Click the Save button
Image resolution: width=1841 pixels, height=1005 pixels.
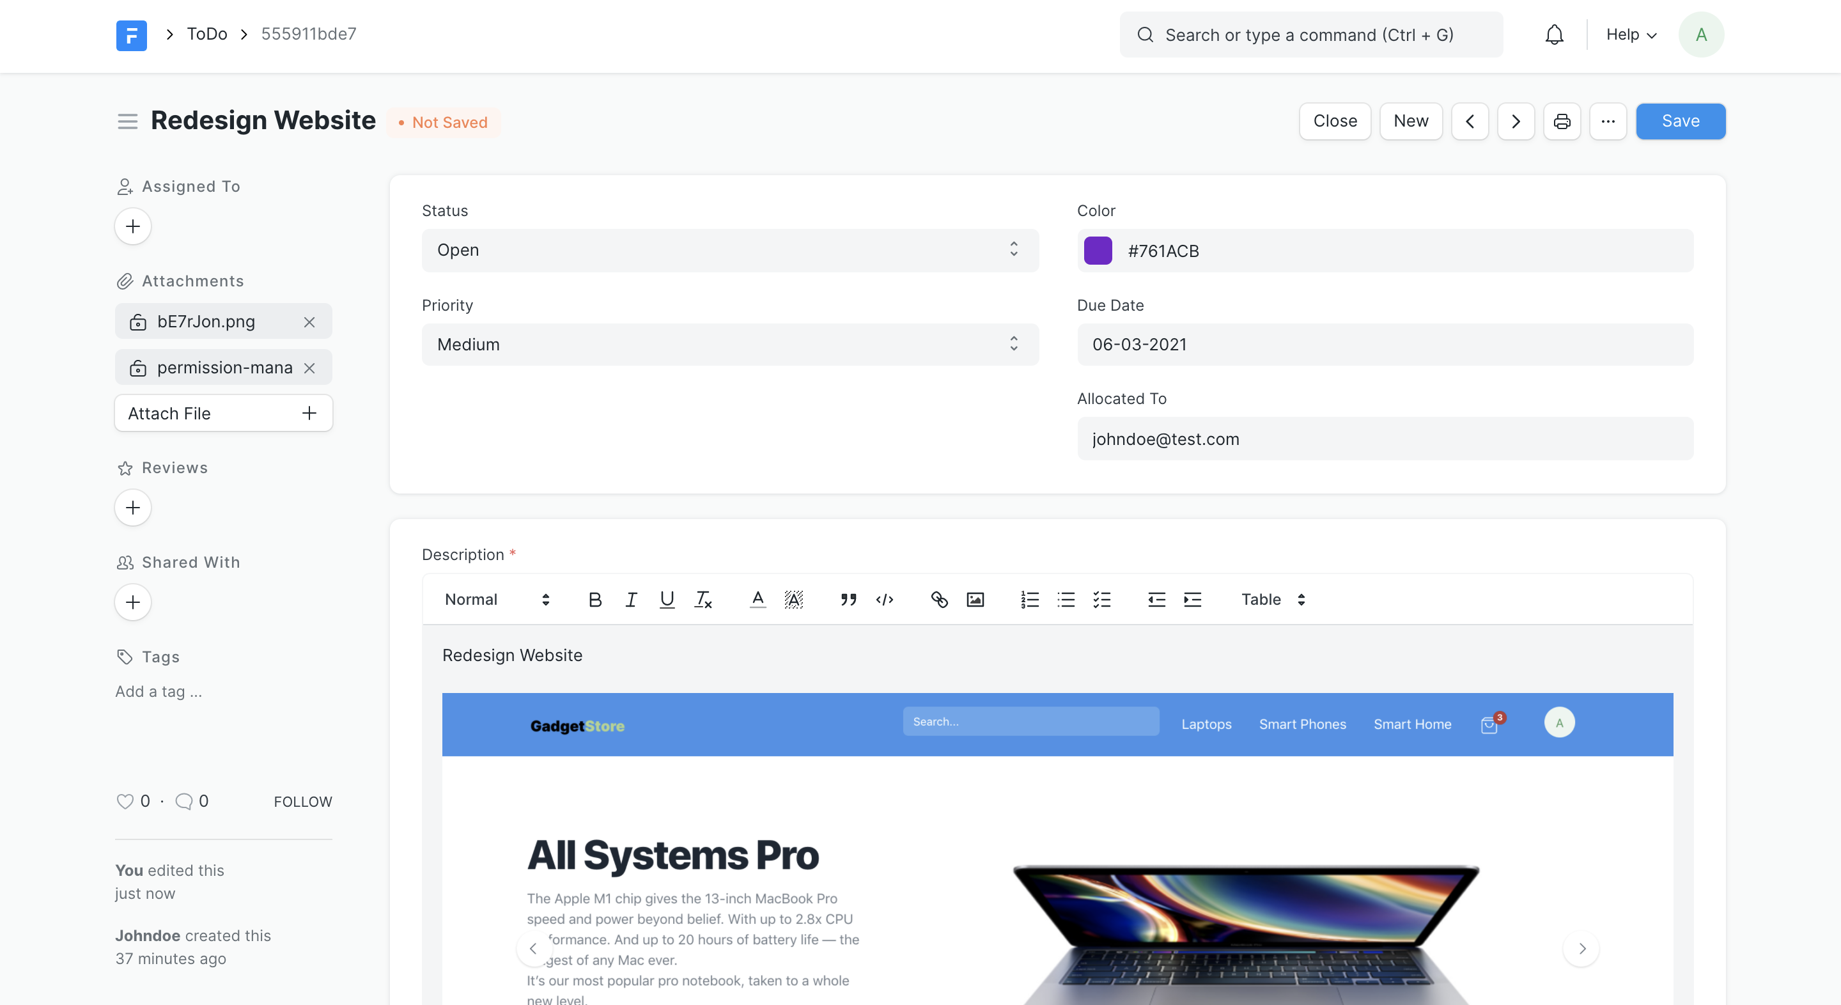(x=1680, y=121)
